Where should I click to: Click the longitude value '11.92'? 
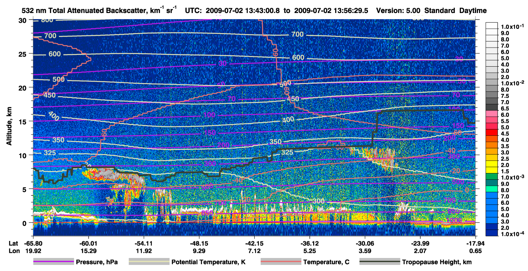pos(143,251)
